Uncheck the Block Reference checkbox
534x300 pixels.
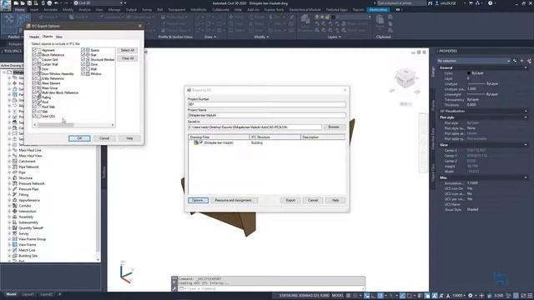point(34,54)
